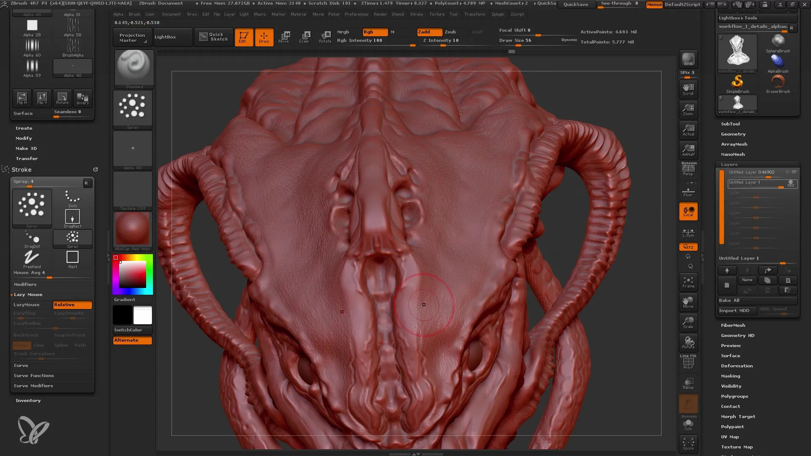This screenshot has width=811, height=456.
Task: Expand the Masking subpanel
Action: (730, 376)
